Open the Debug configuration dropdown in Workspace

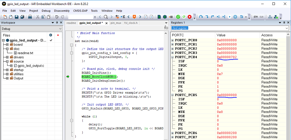point(60,29)
